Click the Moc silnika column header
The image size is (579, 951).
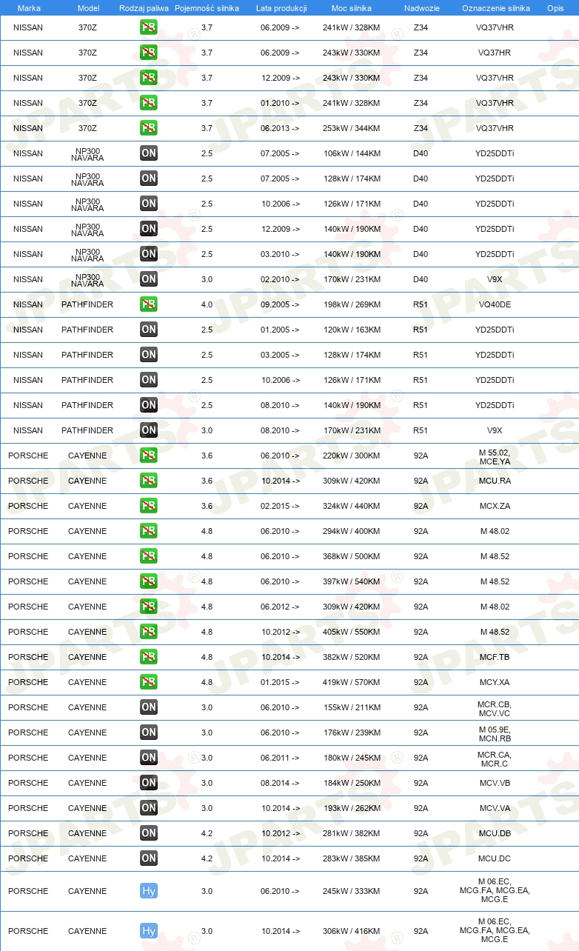coord(352,8)
